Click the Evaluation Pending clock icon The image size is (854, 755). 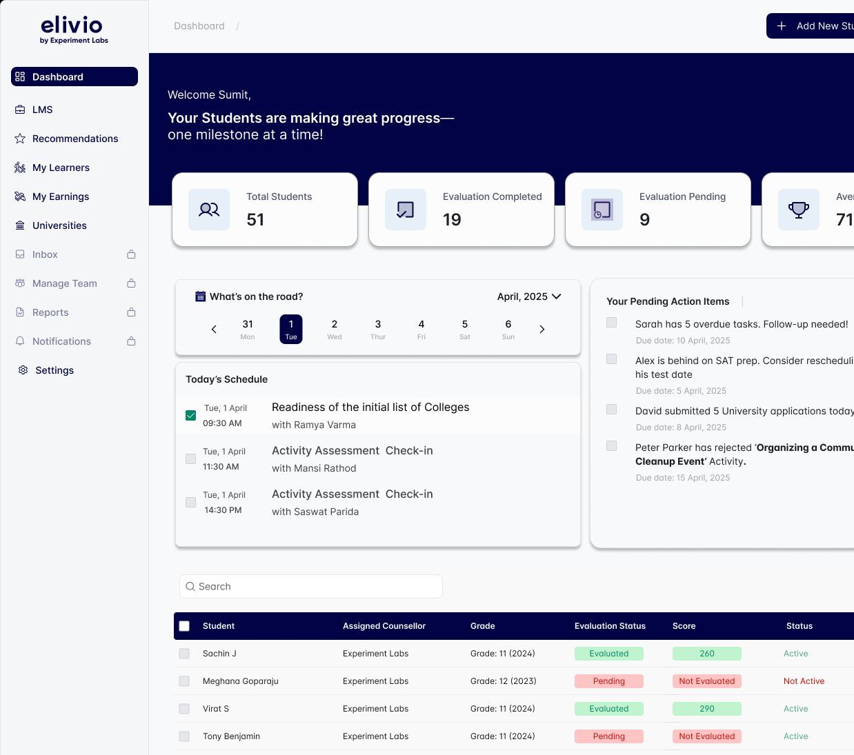pyautogui.click(x=602, y=210)
